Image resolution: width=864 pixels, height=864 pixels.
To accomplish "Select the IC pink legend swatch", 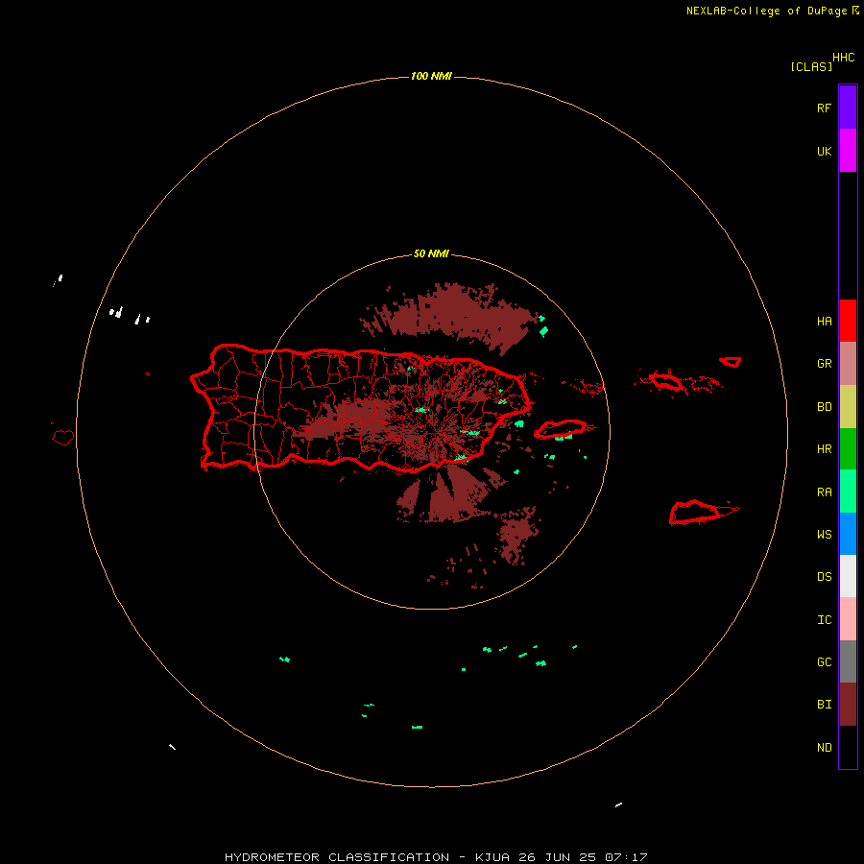I will pos(848,619).
